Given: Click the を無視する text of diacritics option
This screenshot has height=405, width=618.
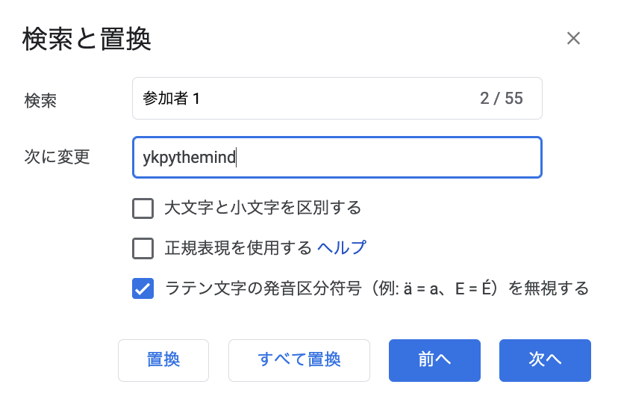Looking at the screenshot, I should 549,288.
